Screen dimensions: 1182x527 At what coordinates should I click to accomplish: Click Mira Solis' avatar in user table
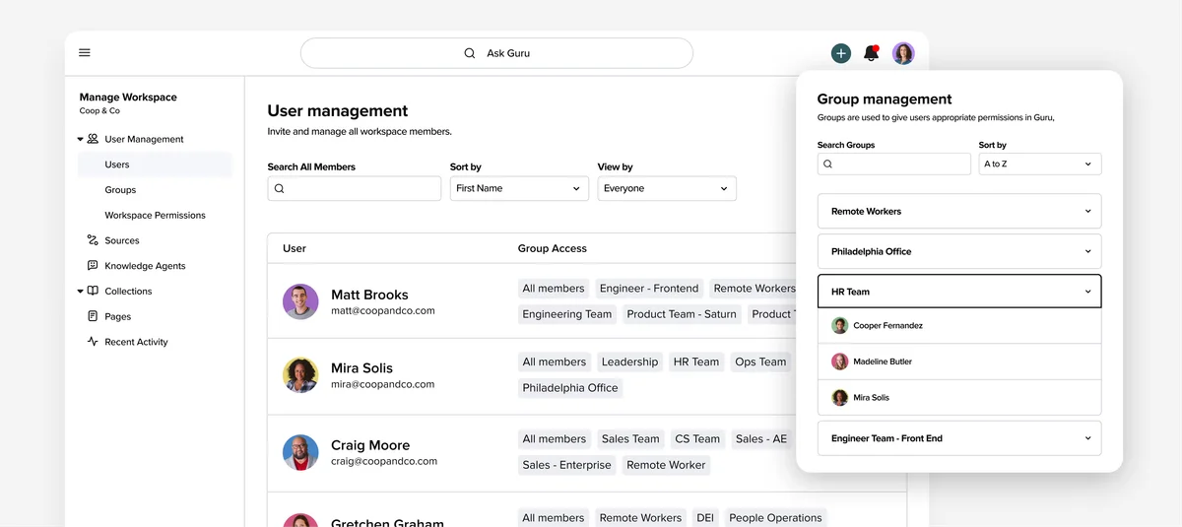click(300, 375)
